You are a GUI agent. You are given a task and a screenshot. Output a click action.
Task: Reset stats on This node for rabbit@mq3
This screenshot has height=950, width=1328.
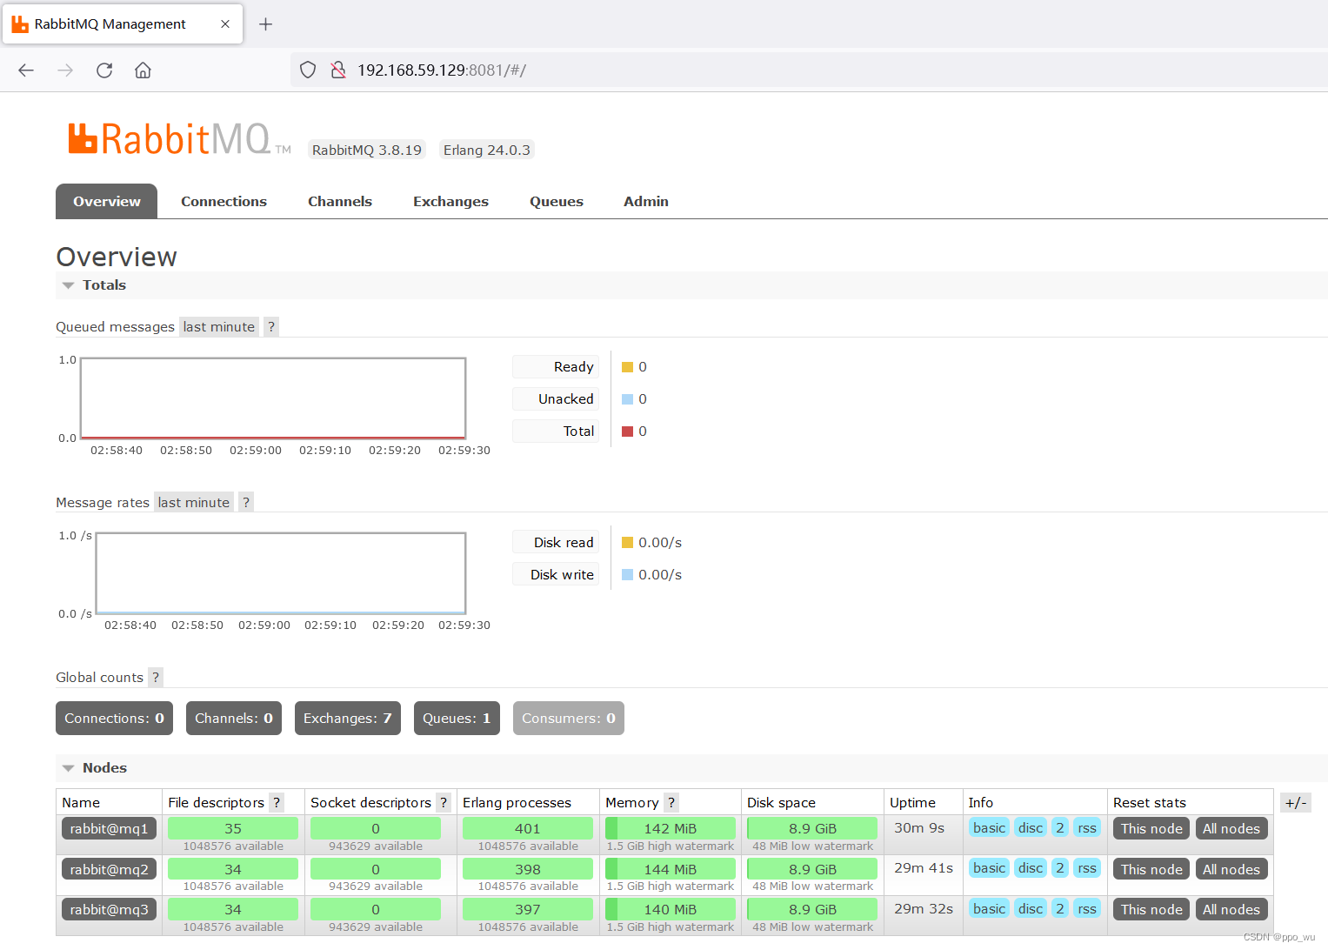pyautogui.click(x=1151, y=910)
